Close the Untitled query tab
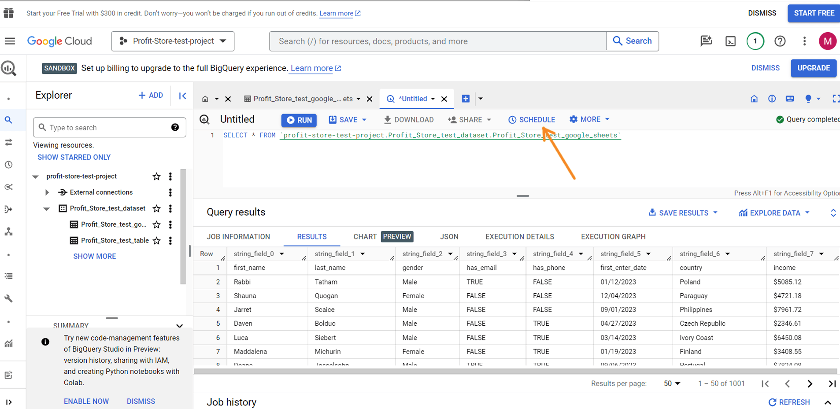The height and width of the screenshot is (409, 840). 444,99
